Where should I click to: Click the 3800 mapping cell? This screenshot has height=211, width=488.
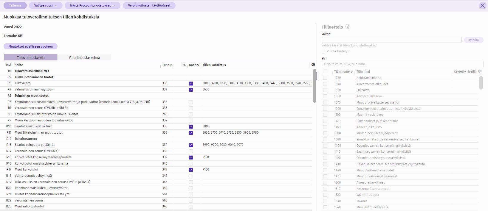[206, 126]
